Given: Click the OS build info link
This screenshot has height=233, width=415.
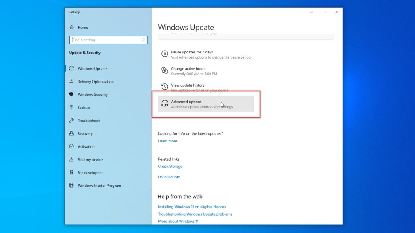Looking at the screenshot, I should (x=169, y=177).
